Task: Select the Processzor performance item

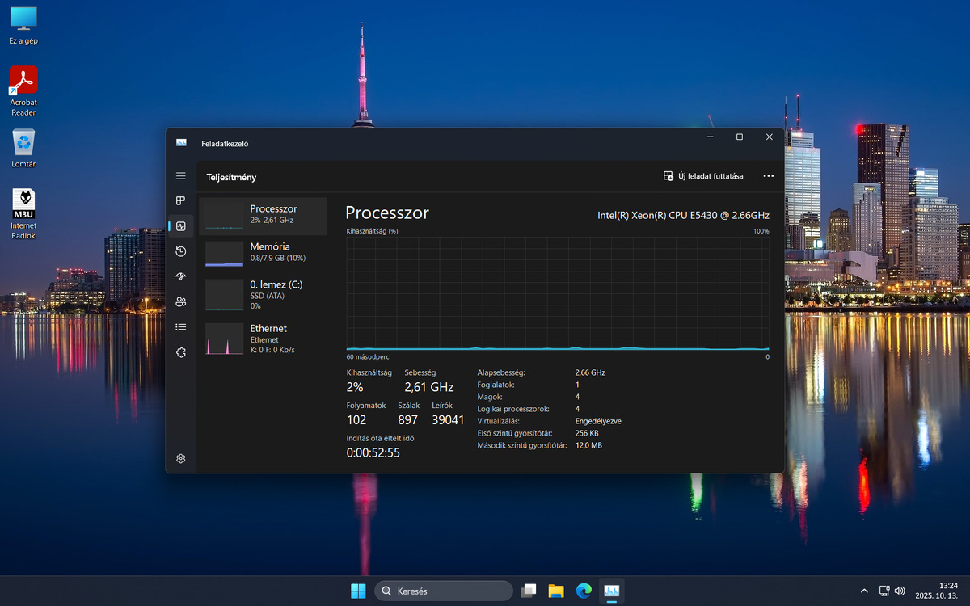Action: [x=264, y=216]
